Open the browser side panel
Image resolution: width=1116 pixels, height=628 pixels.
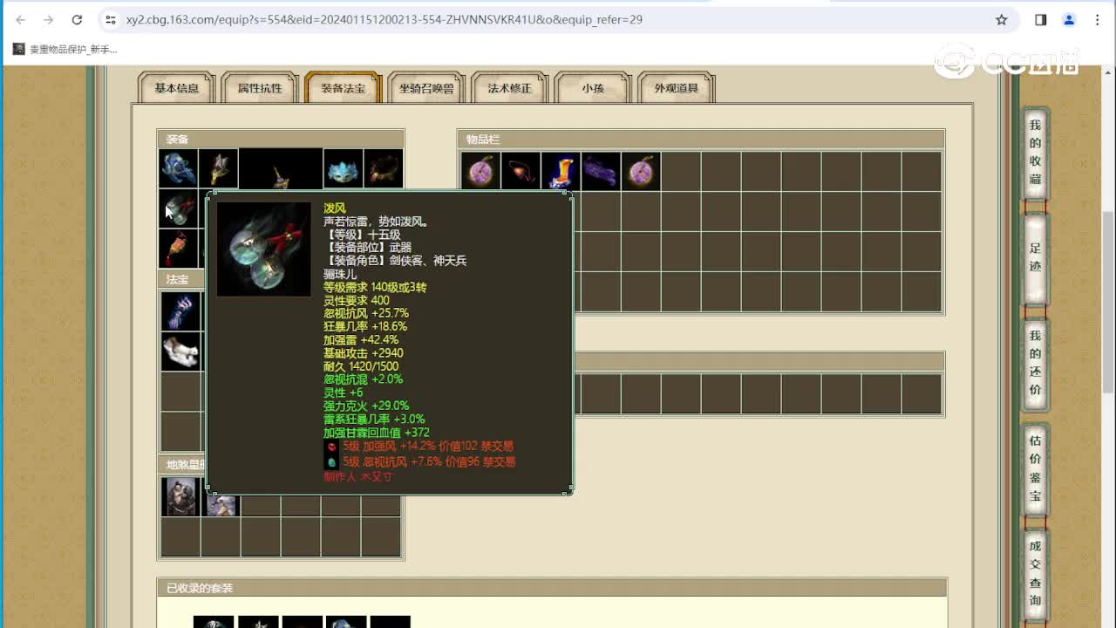1041,19
